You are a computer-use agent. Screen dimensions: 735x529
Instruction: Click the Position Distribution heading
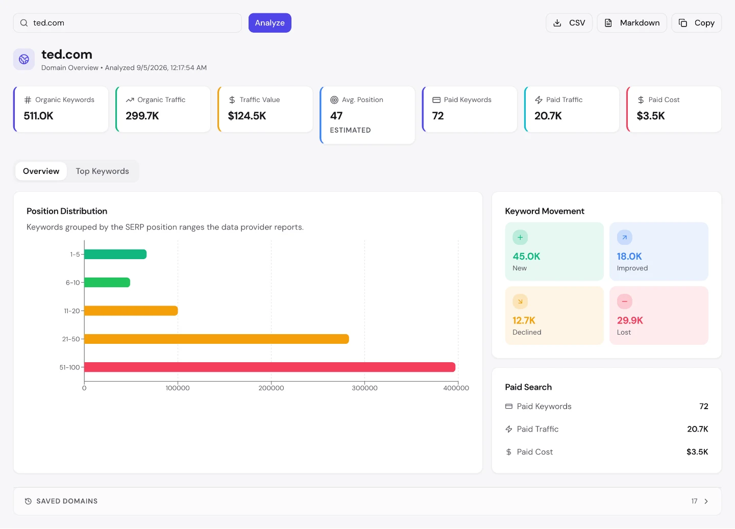67,211
